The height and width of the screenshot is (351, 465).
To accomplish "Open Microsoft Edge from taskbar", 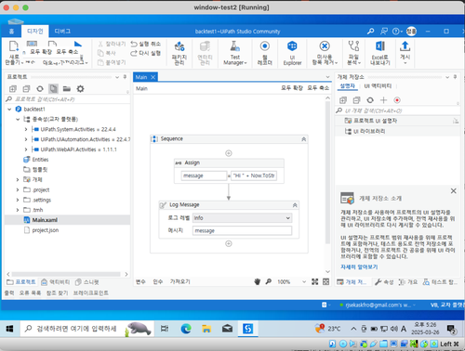I will pos(186,329).
